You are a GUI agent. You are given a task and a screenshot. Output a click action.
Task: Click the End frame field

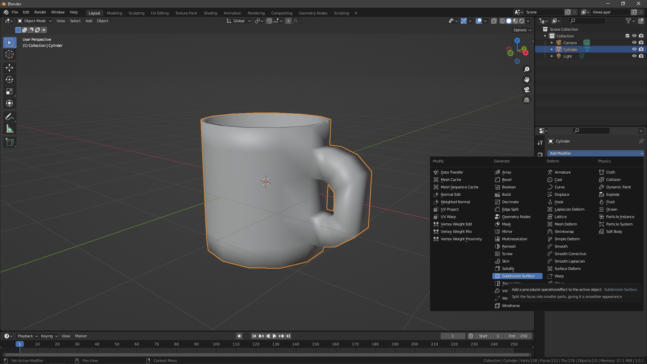[518, 336]
